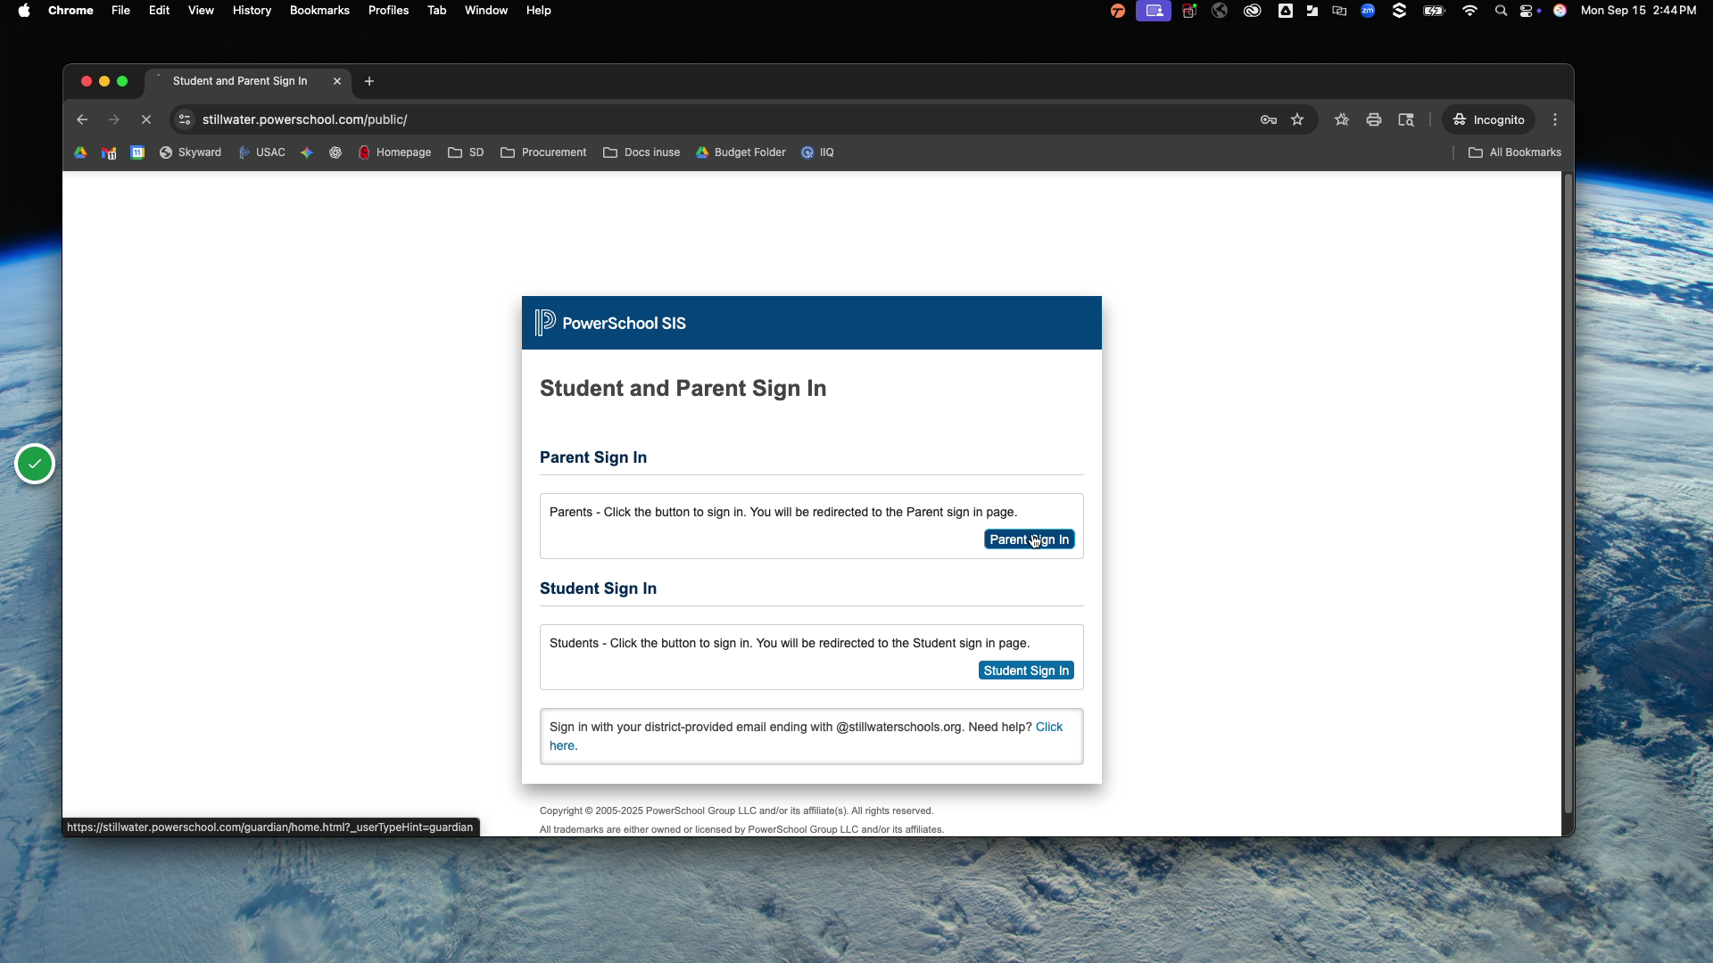Expand the SD bookmarks folder
The image size is (1713, 963).
(466, 152)
